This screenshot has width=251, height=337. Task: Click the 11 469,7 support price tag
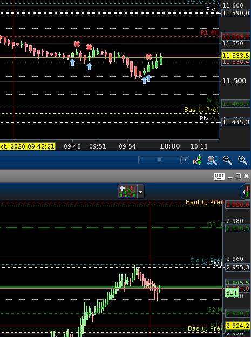(x=235, y=104)
